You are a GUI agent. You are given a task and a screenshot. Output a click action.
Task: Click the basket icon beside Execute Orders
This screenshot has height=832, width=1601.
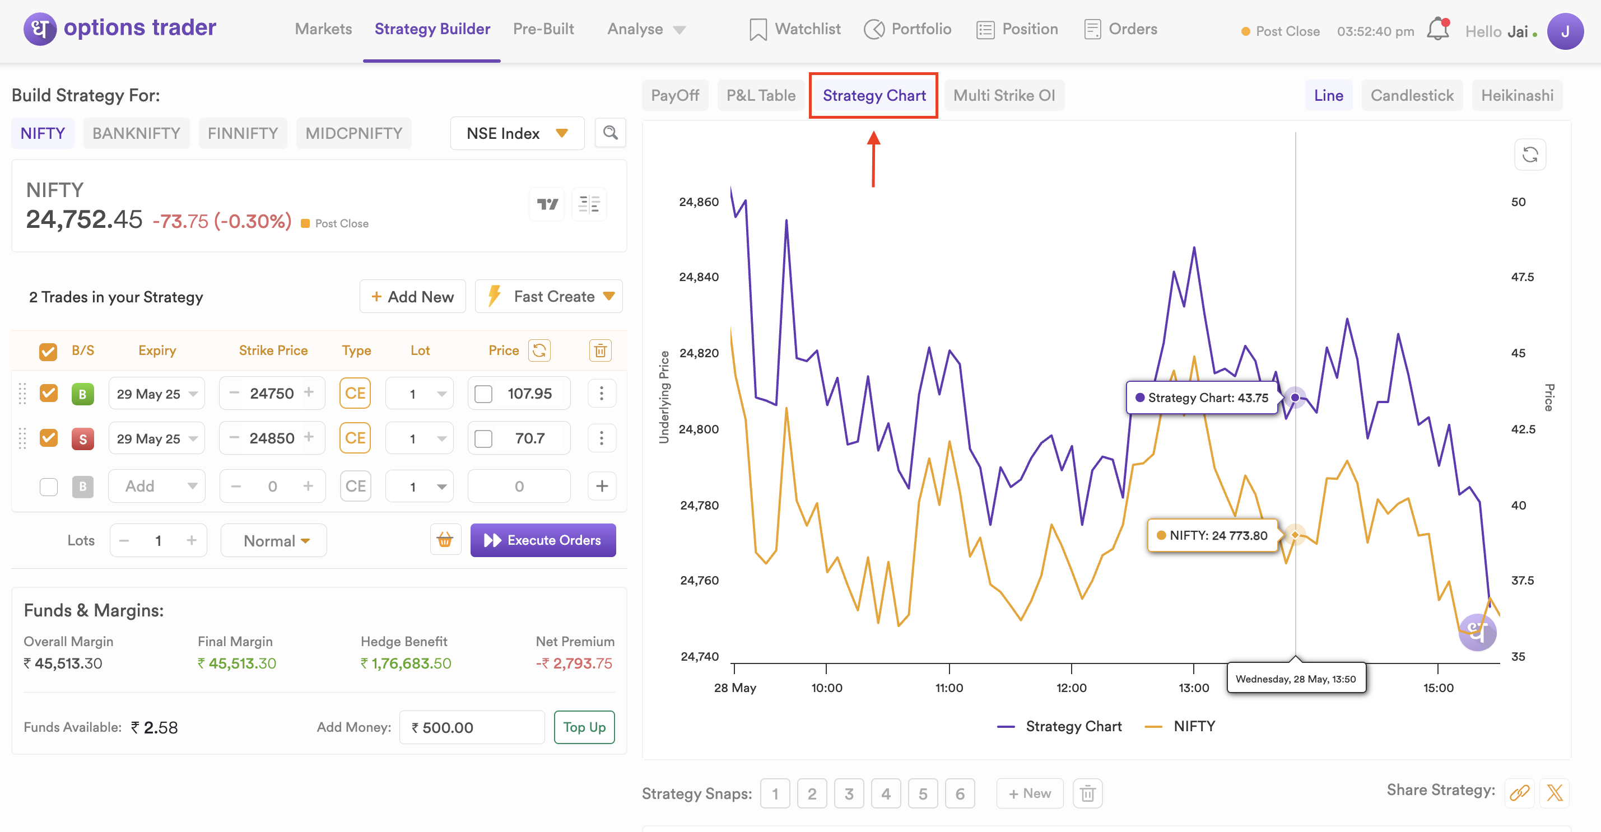(445, 540)
